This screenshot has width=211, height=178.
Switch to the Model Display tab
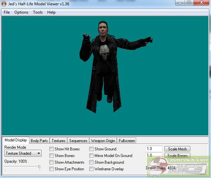tap(16, 140)
